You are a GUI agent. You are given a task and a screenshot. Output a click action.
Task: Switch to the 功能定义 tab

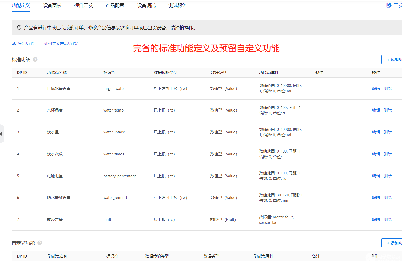click(x=21, y=5)
